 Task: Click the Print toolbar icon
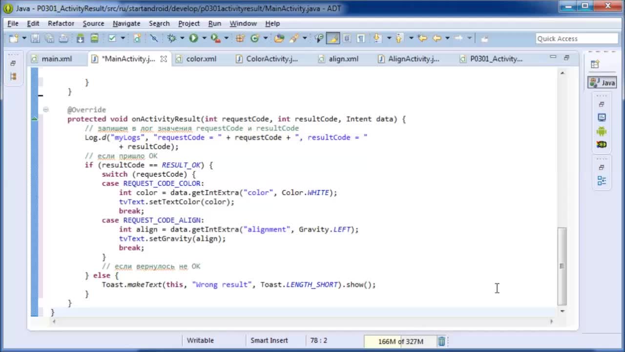click(63, 38)
